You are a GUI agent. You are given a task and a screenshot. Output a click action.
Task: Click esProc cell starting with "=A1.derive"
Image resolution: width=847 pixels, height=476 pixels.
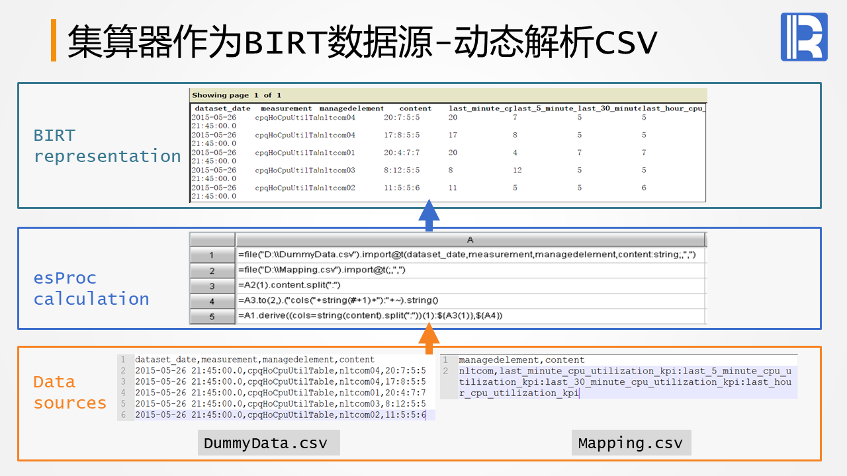pos(470,316)
